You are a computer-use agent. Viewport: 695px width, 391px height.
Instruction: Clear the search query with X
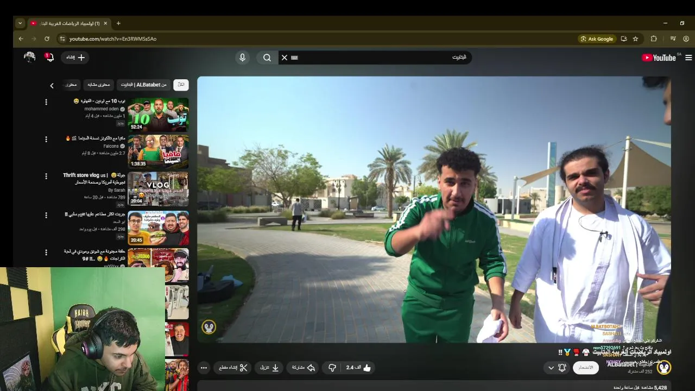point(284,58)
